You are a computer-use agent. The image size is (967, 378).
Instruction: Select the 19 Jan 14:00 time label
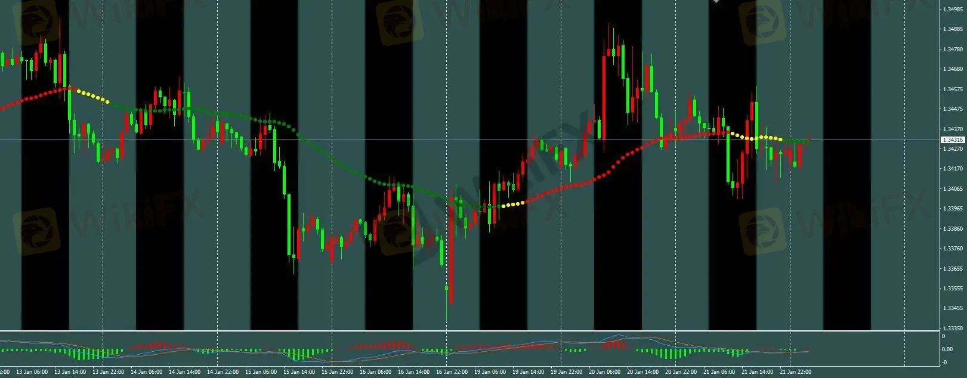[528, 372]
